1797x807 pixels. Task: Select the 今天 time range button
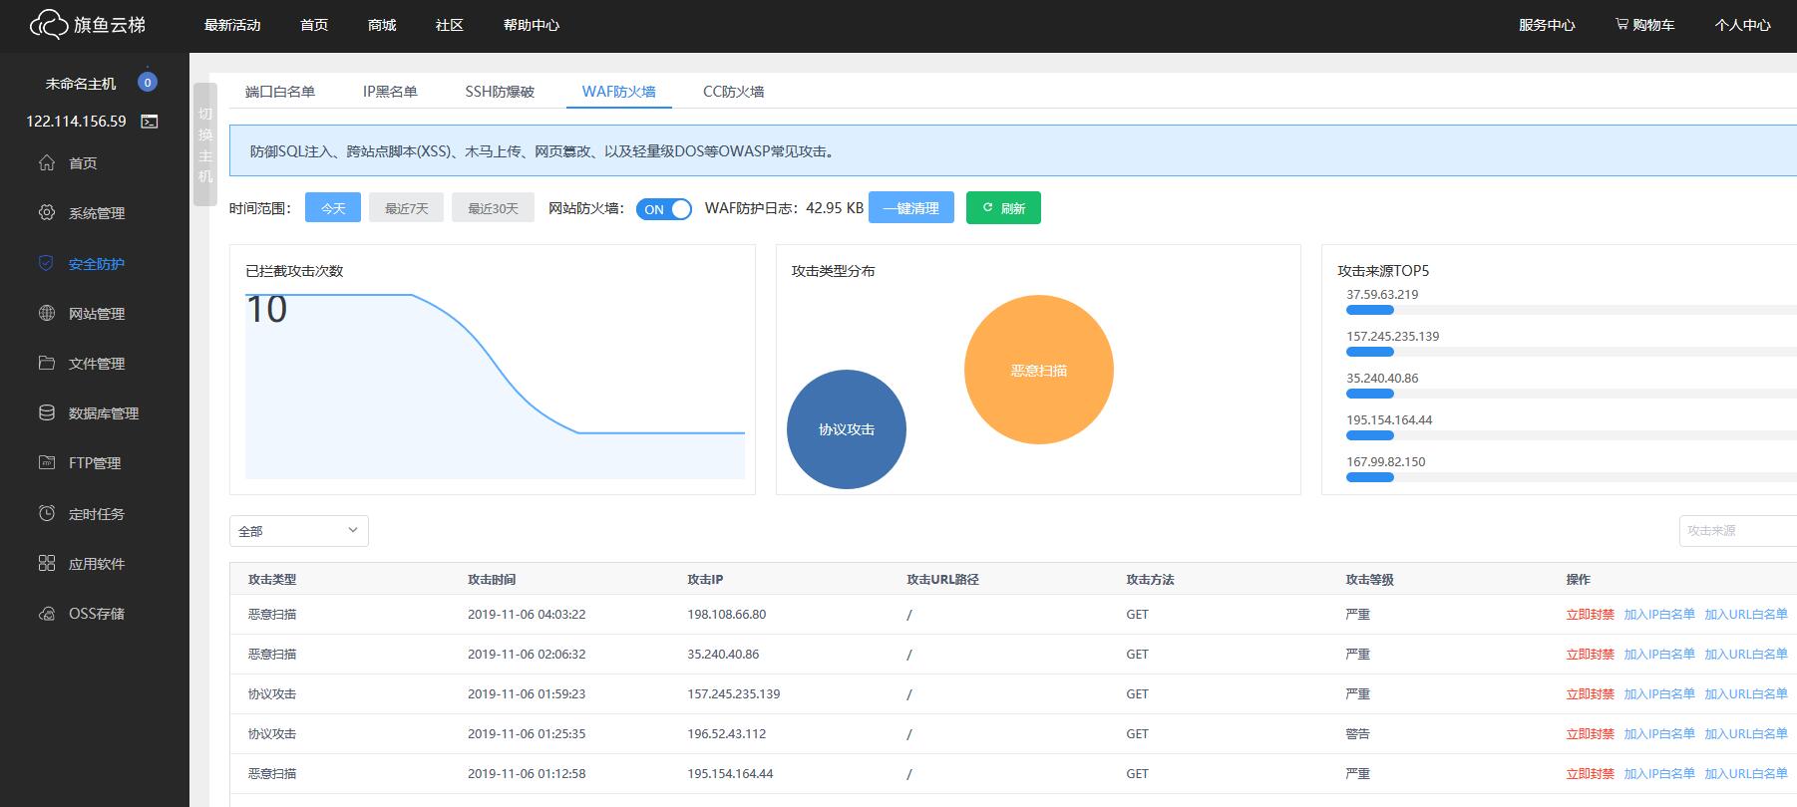pyautogui.click(x=333, y=207)
